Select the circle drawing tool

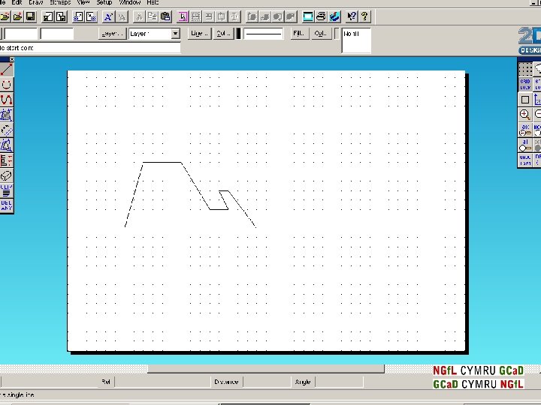pyautogui.click(x=7, y=84)
